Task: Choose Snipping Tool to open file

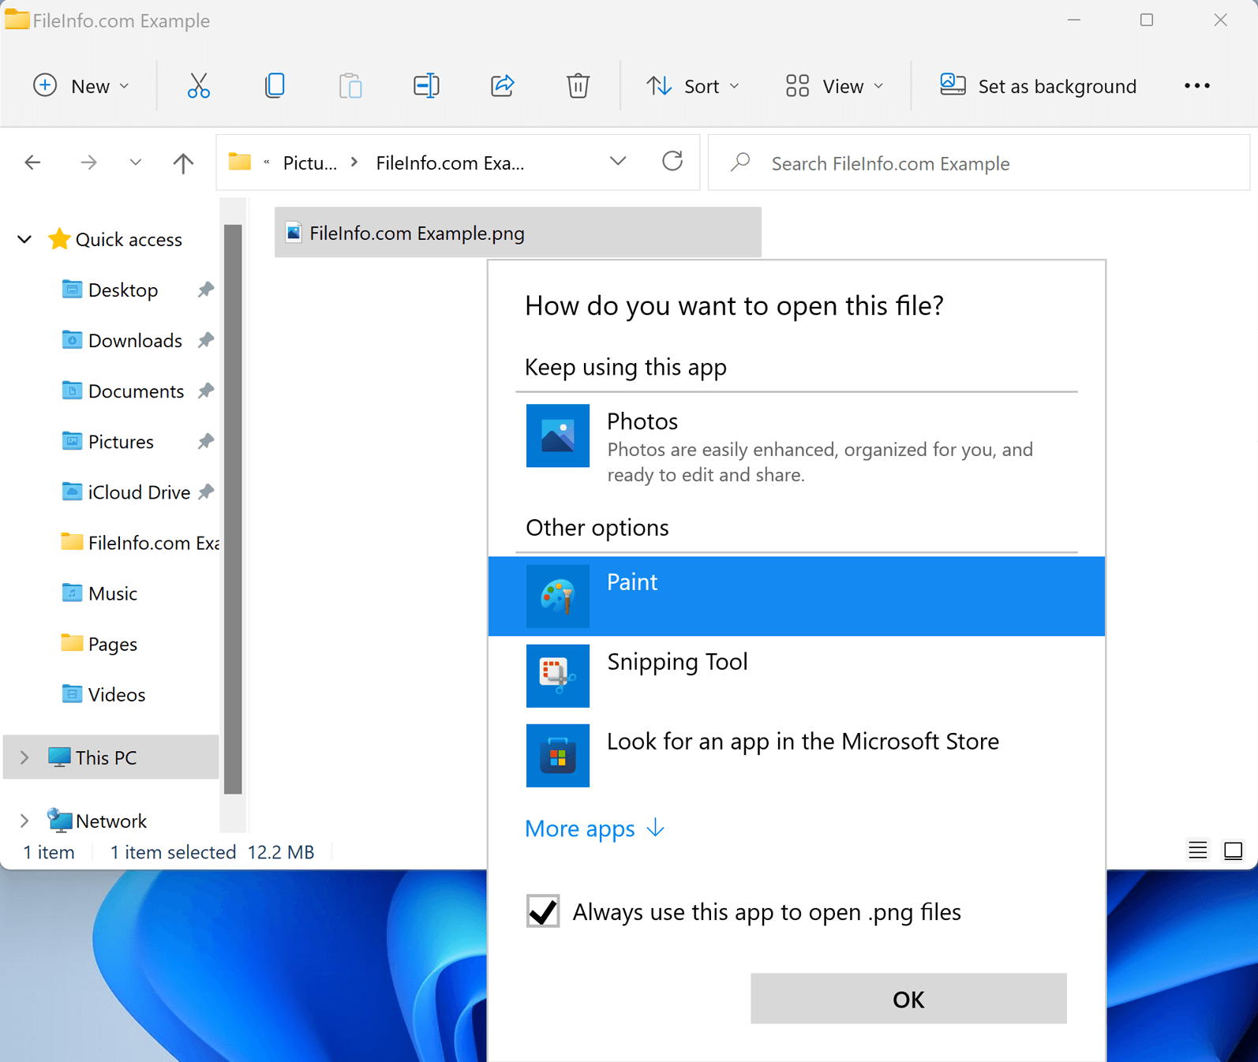Action: click(x=796, y=676)
